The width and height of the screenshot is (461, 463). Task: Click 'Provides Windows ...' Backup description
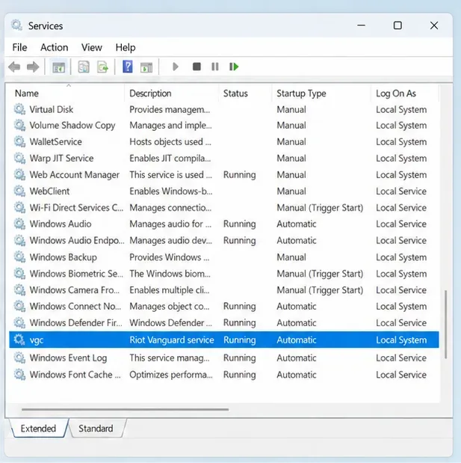[170, 257]
